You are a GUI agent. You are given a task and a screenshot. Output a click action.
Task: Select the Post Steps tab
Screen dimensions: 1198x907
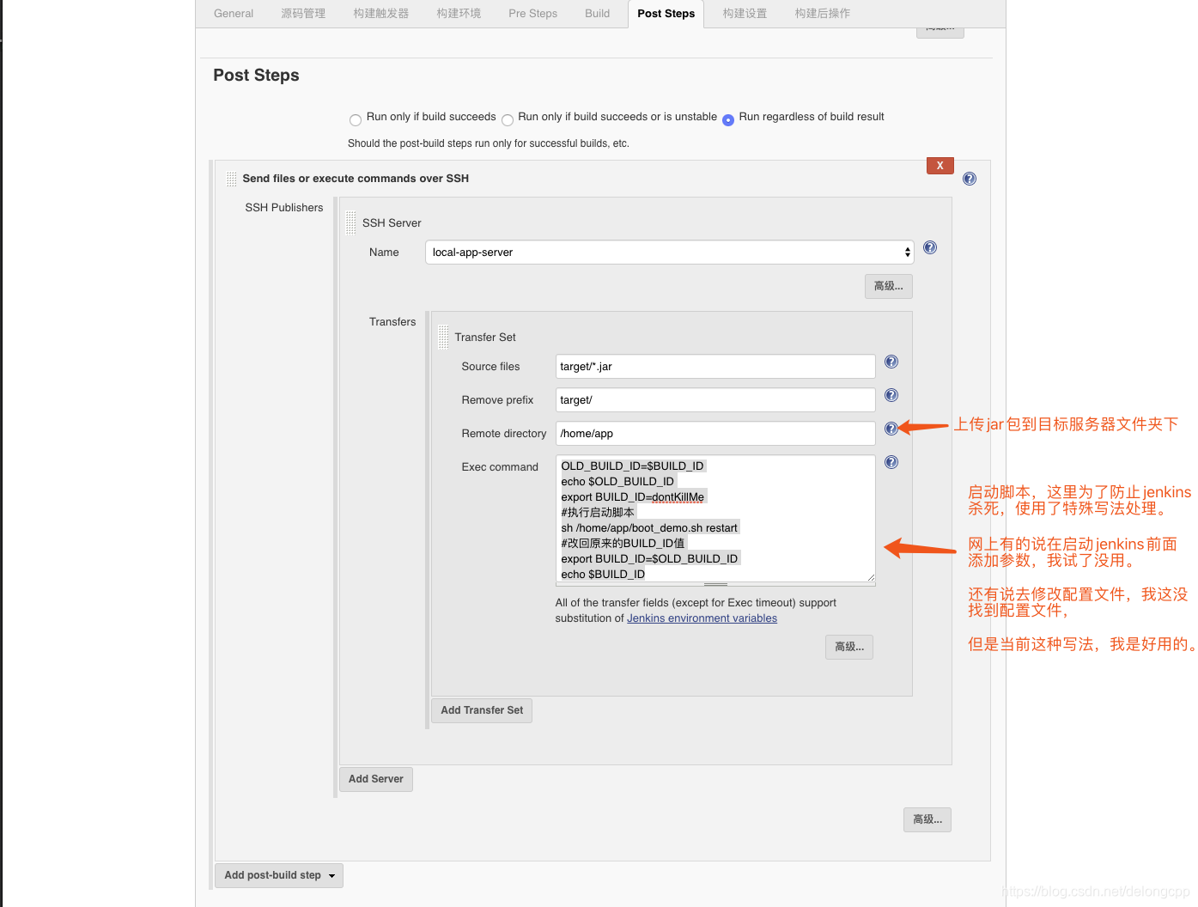pyautogui.click(x=666, y=14)
